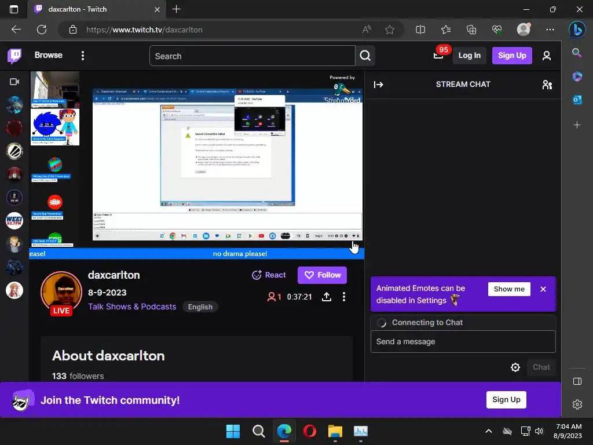Click the 133 followers text
The height and width of the screenshot is (445, 593).
point(78,375)
